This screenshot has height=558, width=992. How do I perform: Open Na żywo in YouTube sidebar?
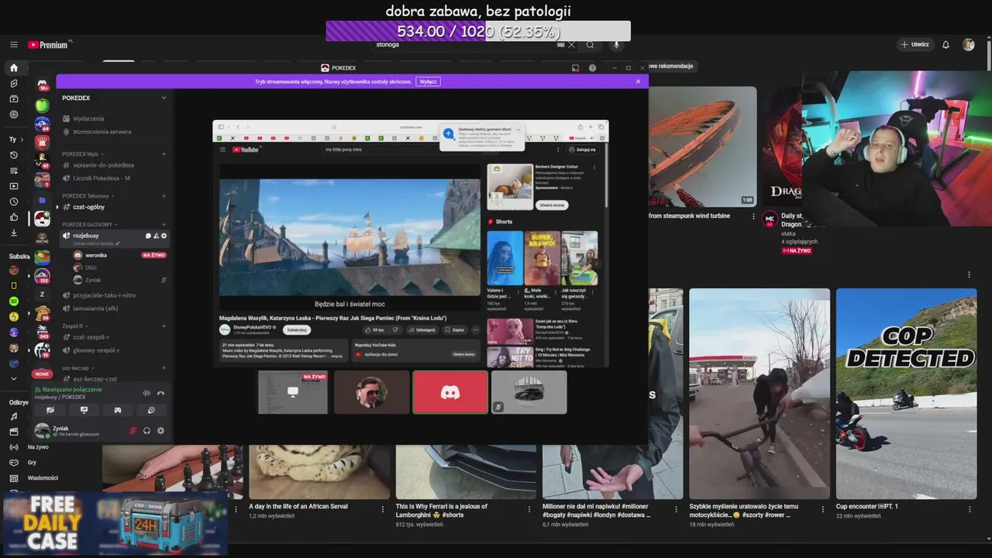click(x=38, y=447)
